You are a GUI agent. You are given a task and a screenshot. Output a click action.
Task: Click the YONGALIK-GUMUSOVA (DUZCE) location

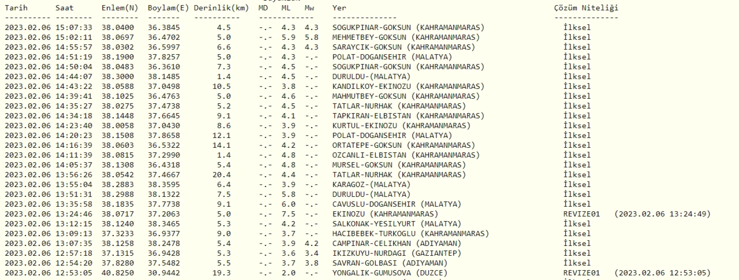391,272
